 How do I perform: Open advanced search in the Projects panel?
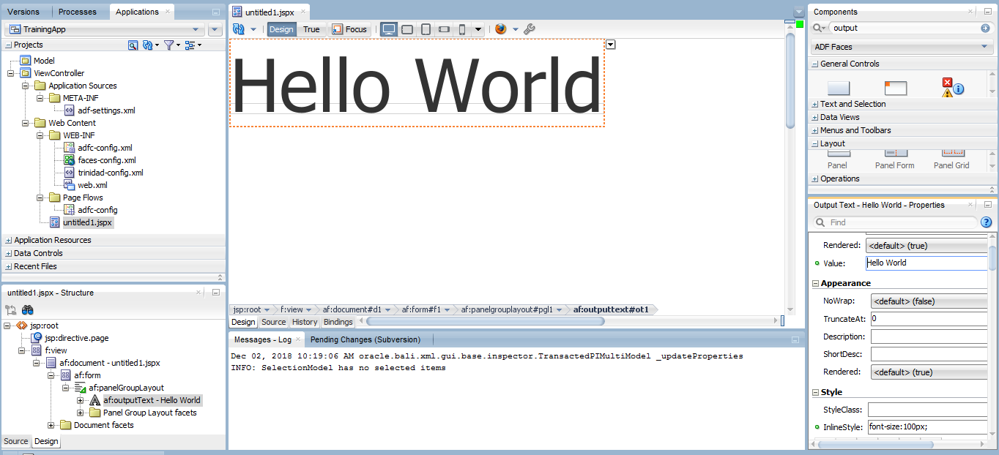pos(133,45)
